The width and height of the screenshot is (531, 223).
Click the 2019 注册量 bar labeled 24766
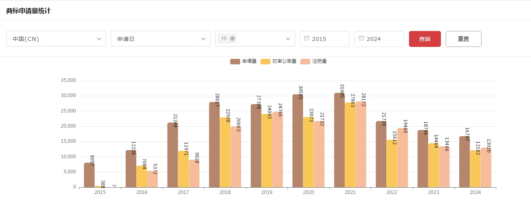click(x=277, y=149)
